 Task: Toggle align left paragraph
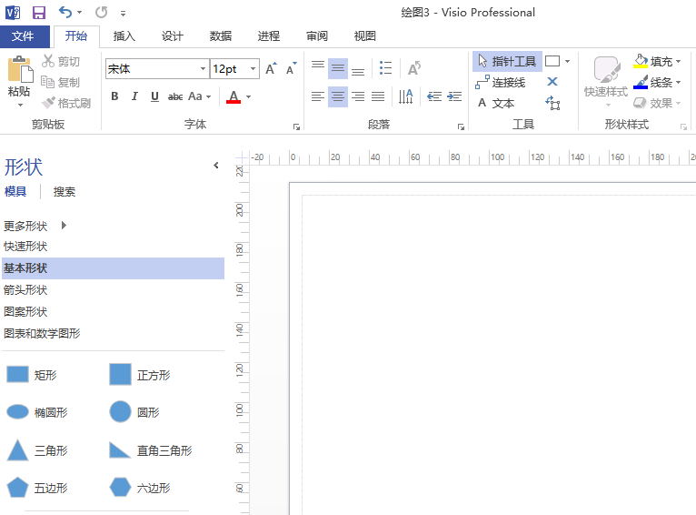coord(317,96)
